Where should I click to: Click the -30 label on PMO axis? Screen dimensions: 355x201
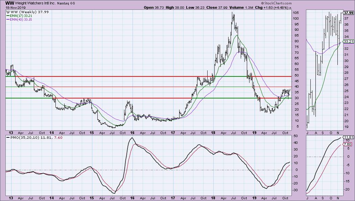(x=295, y=190)
